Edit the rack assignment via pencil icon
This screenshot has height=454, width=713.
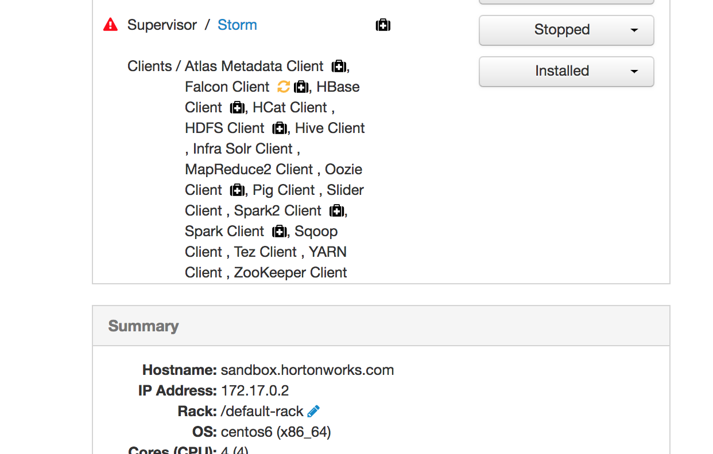(x=313, y=411)
